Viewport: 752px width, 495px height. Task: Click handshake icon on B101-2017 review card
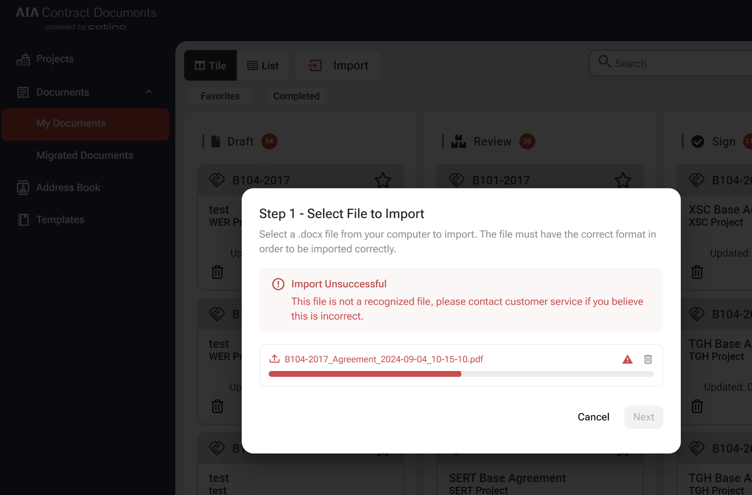(456, 180)
